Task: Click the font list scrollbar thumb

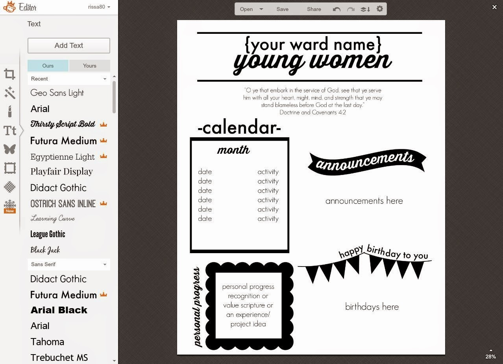Action: click(114, 97)
